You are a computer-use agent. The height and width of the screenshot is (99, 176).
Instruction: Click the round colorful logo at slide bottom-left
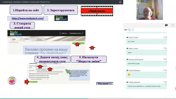pos(12,81)
